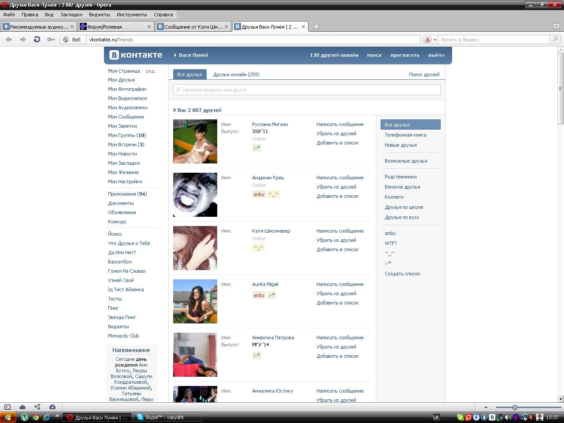Open Aurika Migali profile name link
Image resolution: width=564 pixels, height=423 pixels.
point(265,284)
